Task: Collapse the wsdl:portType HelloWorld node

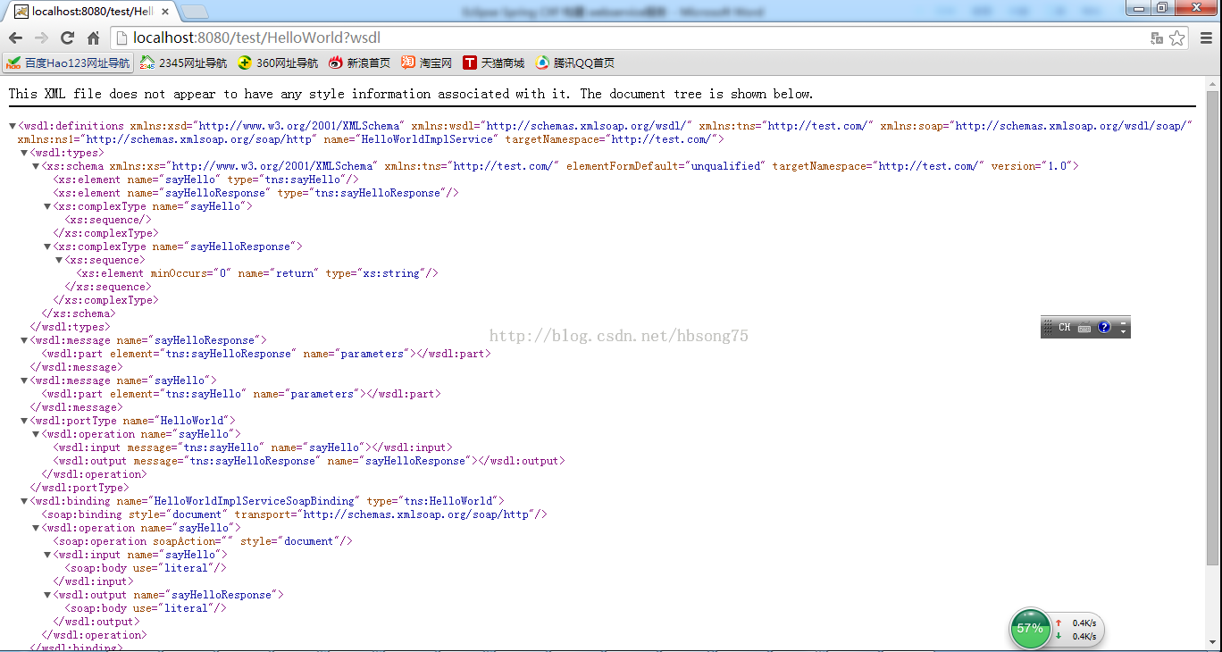Action: [x=24, y=421]
